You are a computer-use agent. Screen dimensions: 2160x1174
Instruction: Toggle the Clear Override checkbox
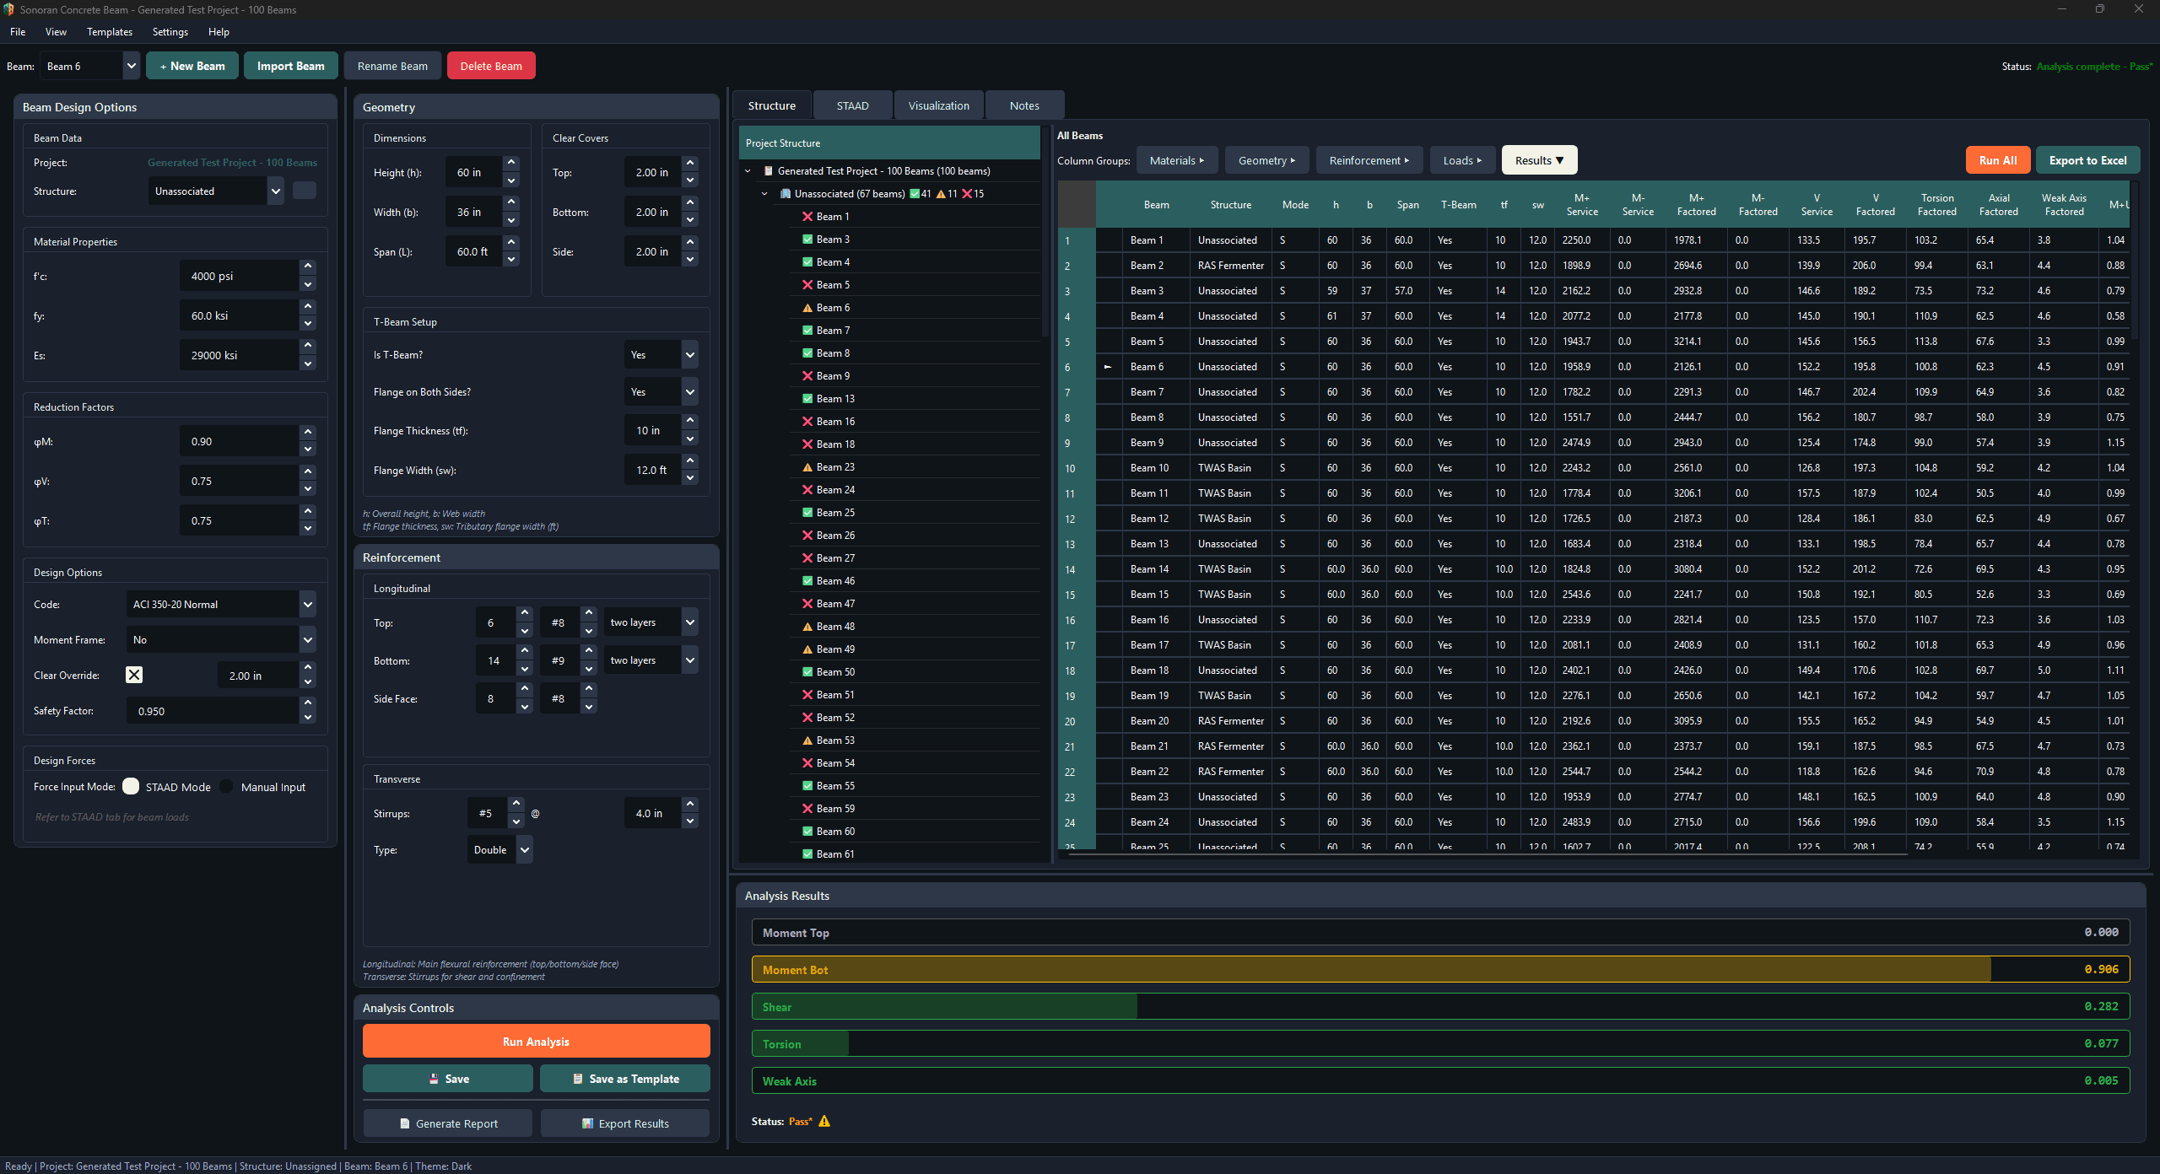pyautogui.click(x=134, y=675)
